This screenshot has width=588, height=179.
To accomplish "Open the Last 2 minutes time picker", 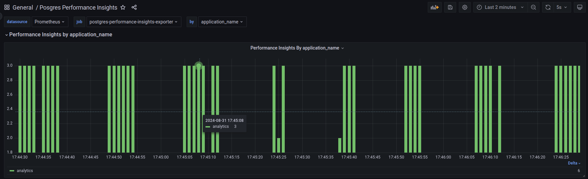I will click(x=500, y=7).
